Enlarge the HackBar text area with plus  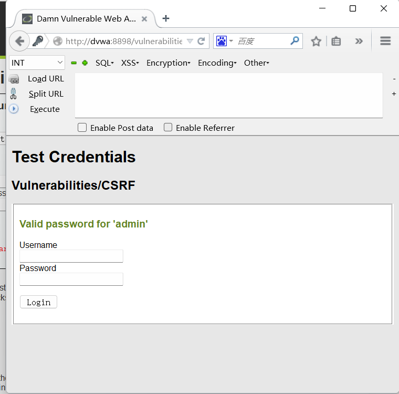[394, 94]
